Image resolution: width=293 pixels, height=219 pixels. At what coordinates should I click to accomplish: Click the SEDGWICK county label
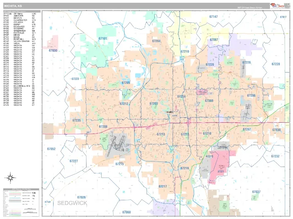pos(72,203)
